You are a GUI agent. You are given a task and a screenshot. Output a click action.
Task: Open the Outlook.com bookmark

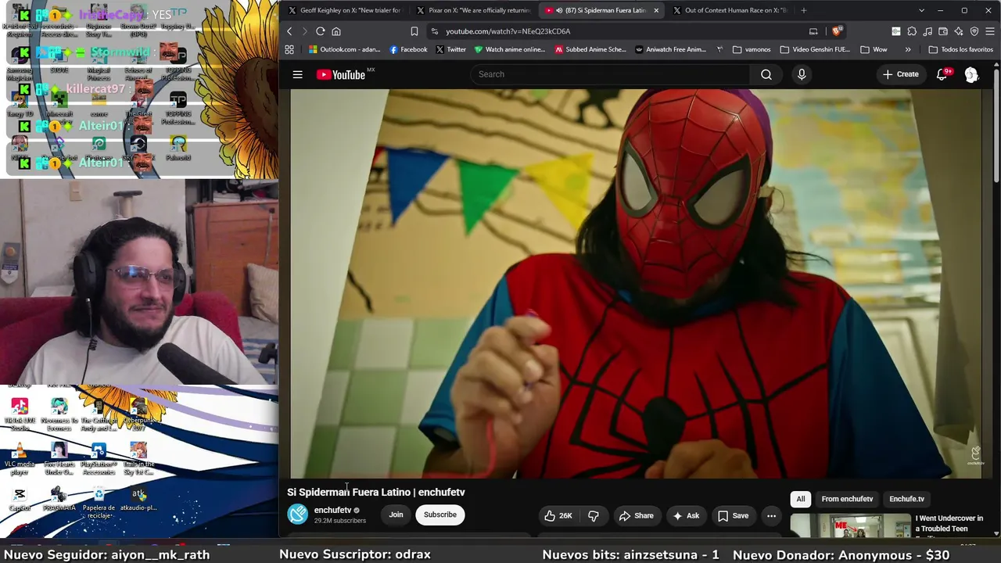tap(344, 49)
